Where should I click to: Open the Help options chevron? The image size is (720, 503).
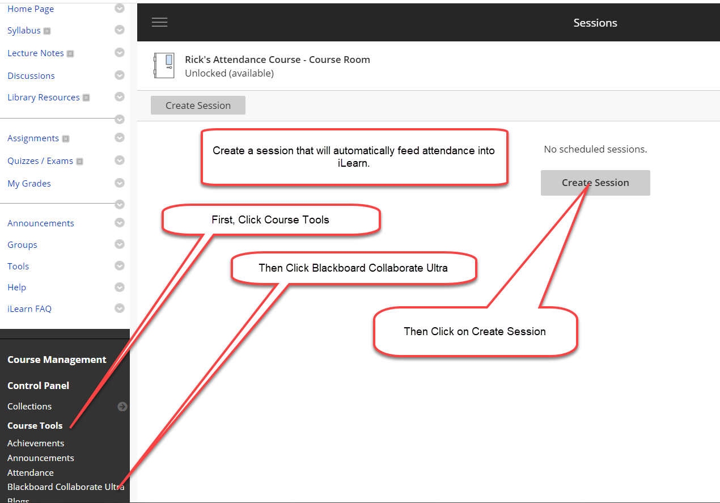pos(119,287)
